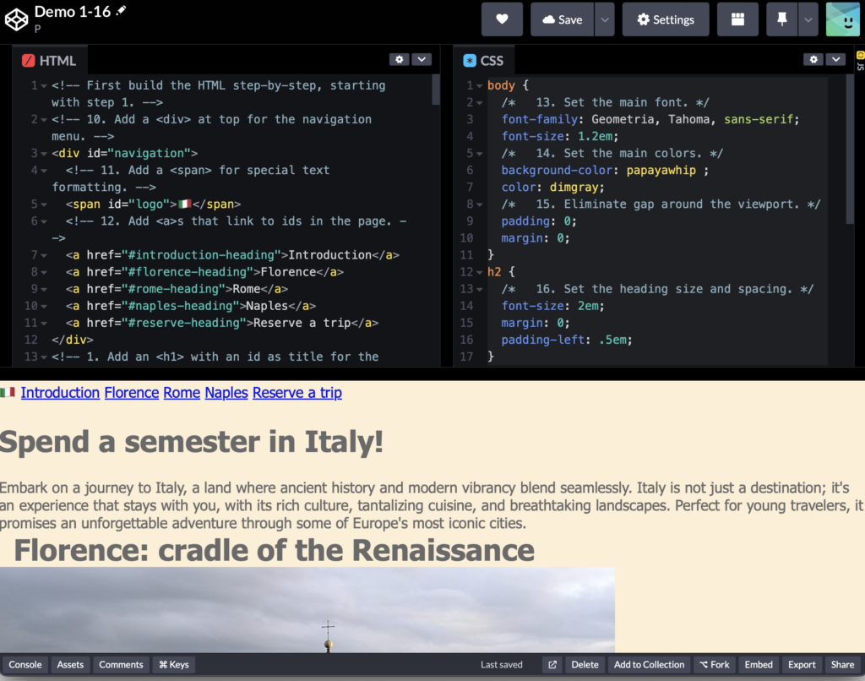Click the CSS editor vertical scrollbar
The height and width of the screenshot is (681, 865).
(x=850, y=149)
